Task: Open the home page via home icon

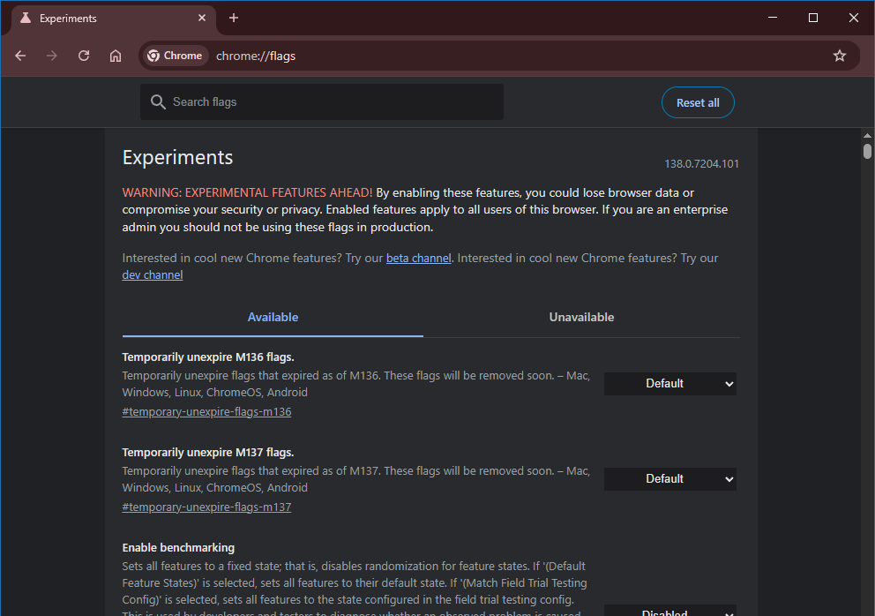Action: (x=116, y=56)
